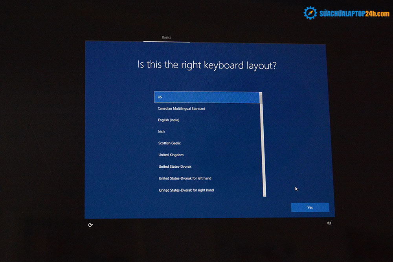Image resolution: width=393 pixels, height=262 pixels.
Task: Select the US keyboard layout
Action: click(206, 97)
